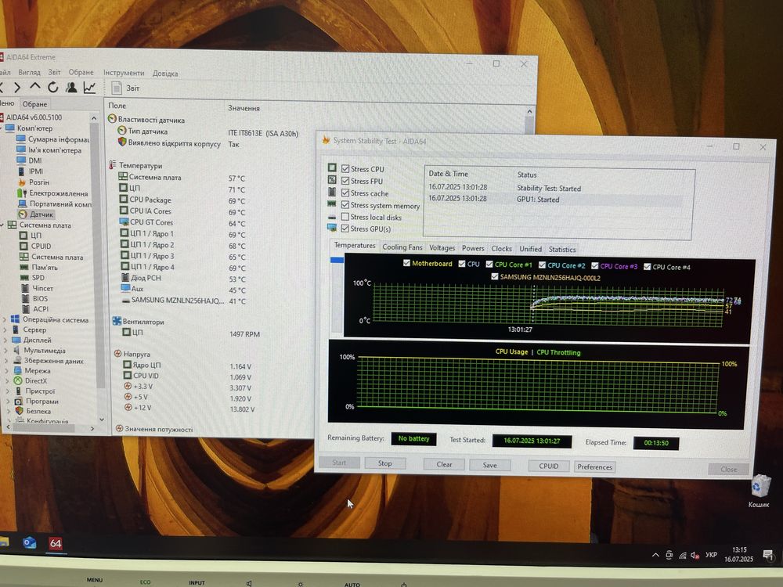The width and height of the screenshot is (783, 587).
Task: Open Outlook from the taskbar
Action: 29,542
